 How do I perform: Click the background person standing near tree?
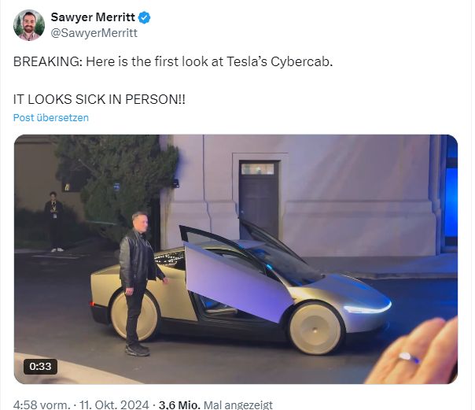pyautogui.click(x=54, y=222)
